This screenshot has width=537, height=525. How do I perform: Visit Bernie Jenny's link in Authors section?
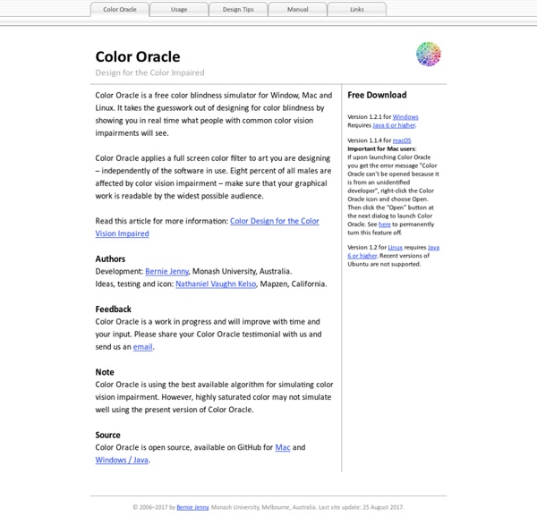click(x=166, y=271)
